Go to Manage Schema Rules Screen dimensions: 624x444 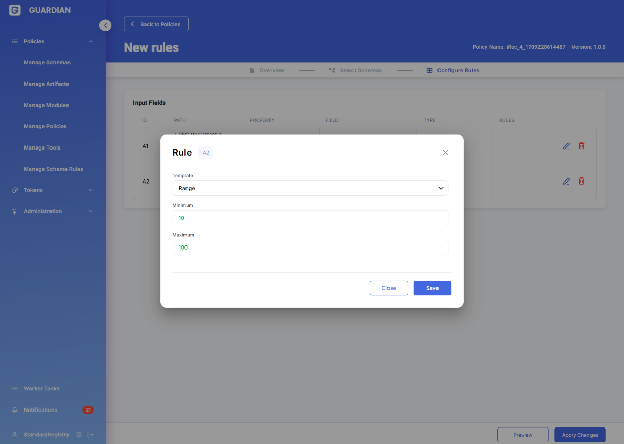coord(53,169)
